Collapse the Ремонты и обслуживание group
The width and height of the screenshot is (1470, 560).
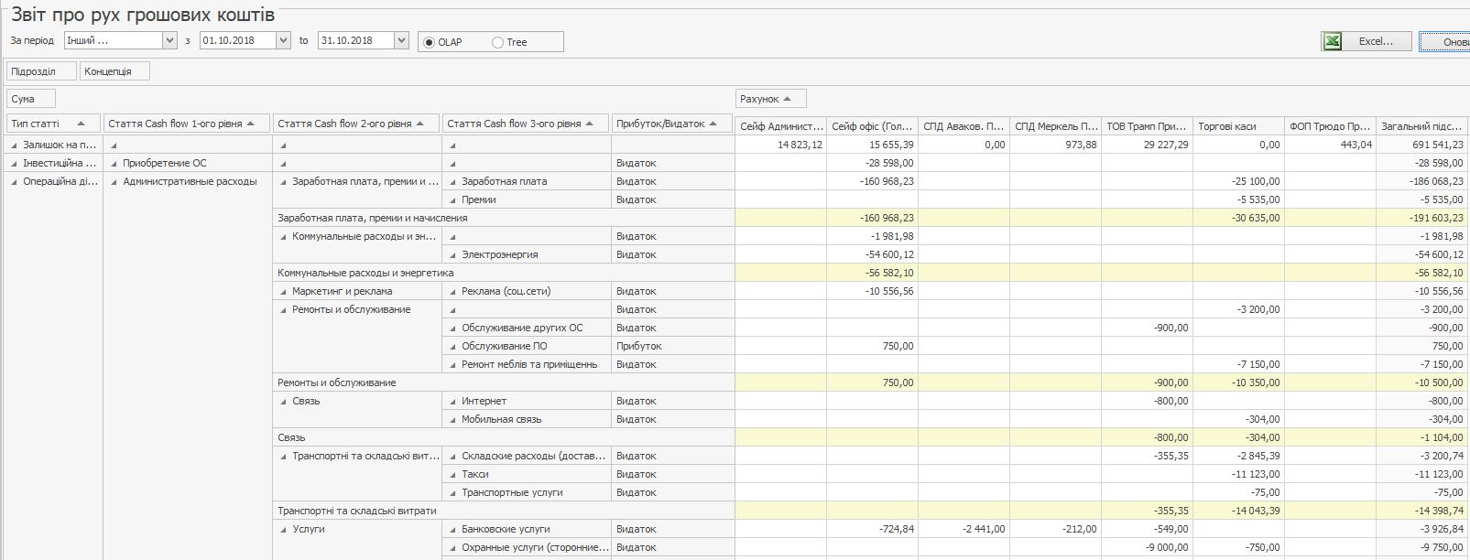pos(283,310)
